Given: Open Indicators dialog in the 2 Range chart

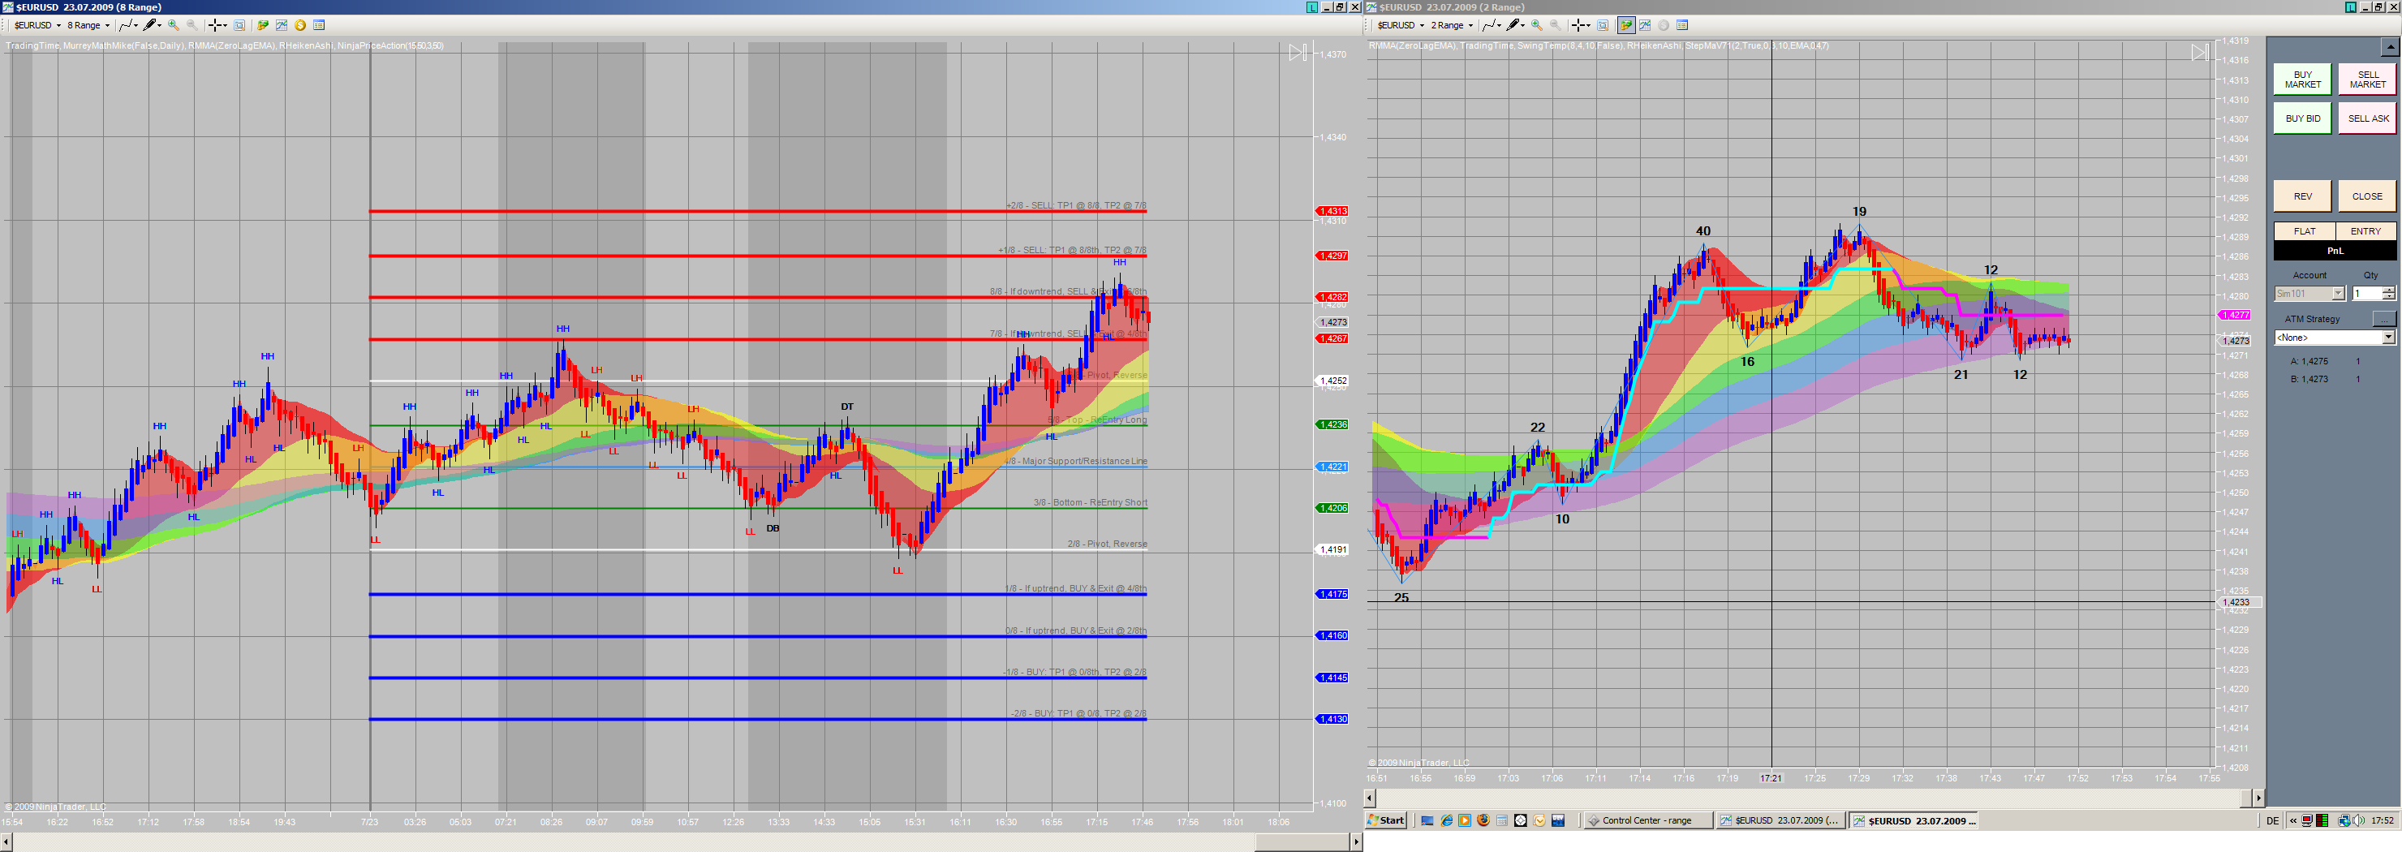Looking at the screenshot, I should (1645, 25).
